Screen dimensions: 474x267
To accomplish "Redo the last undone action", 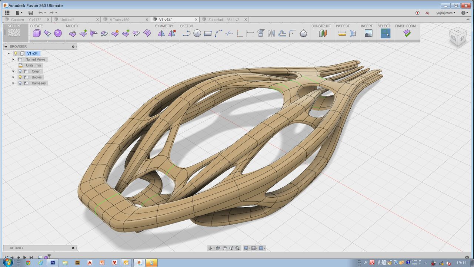I will pyautogui.click(x=52, y=13).
